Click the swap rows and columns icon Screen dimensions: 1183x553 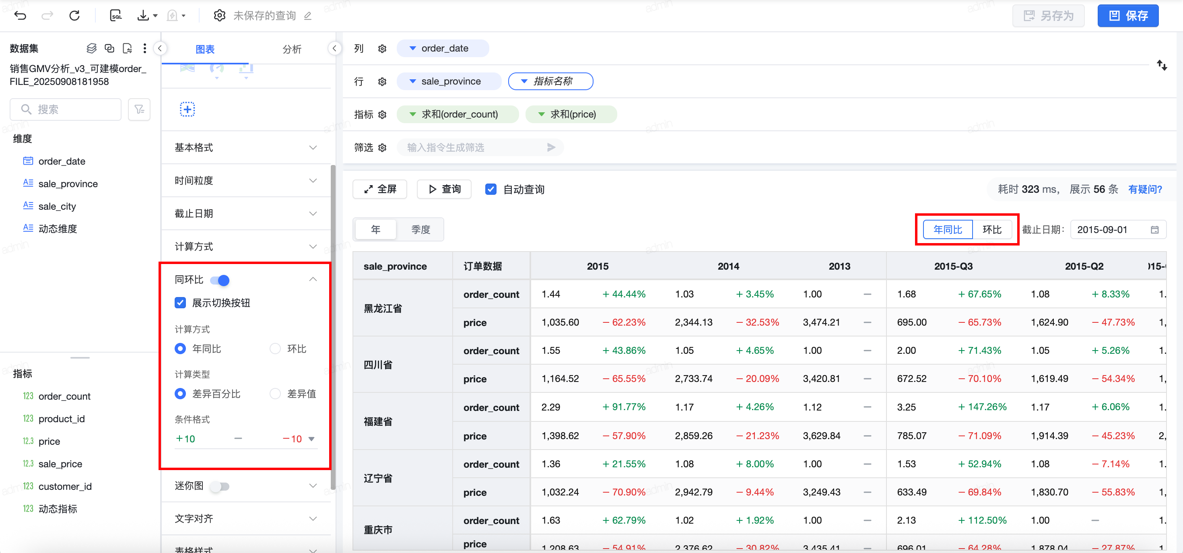pos(1161,65)
